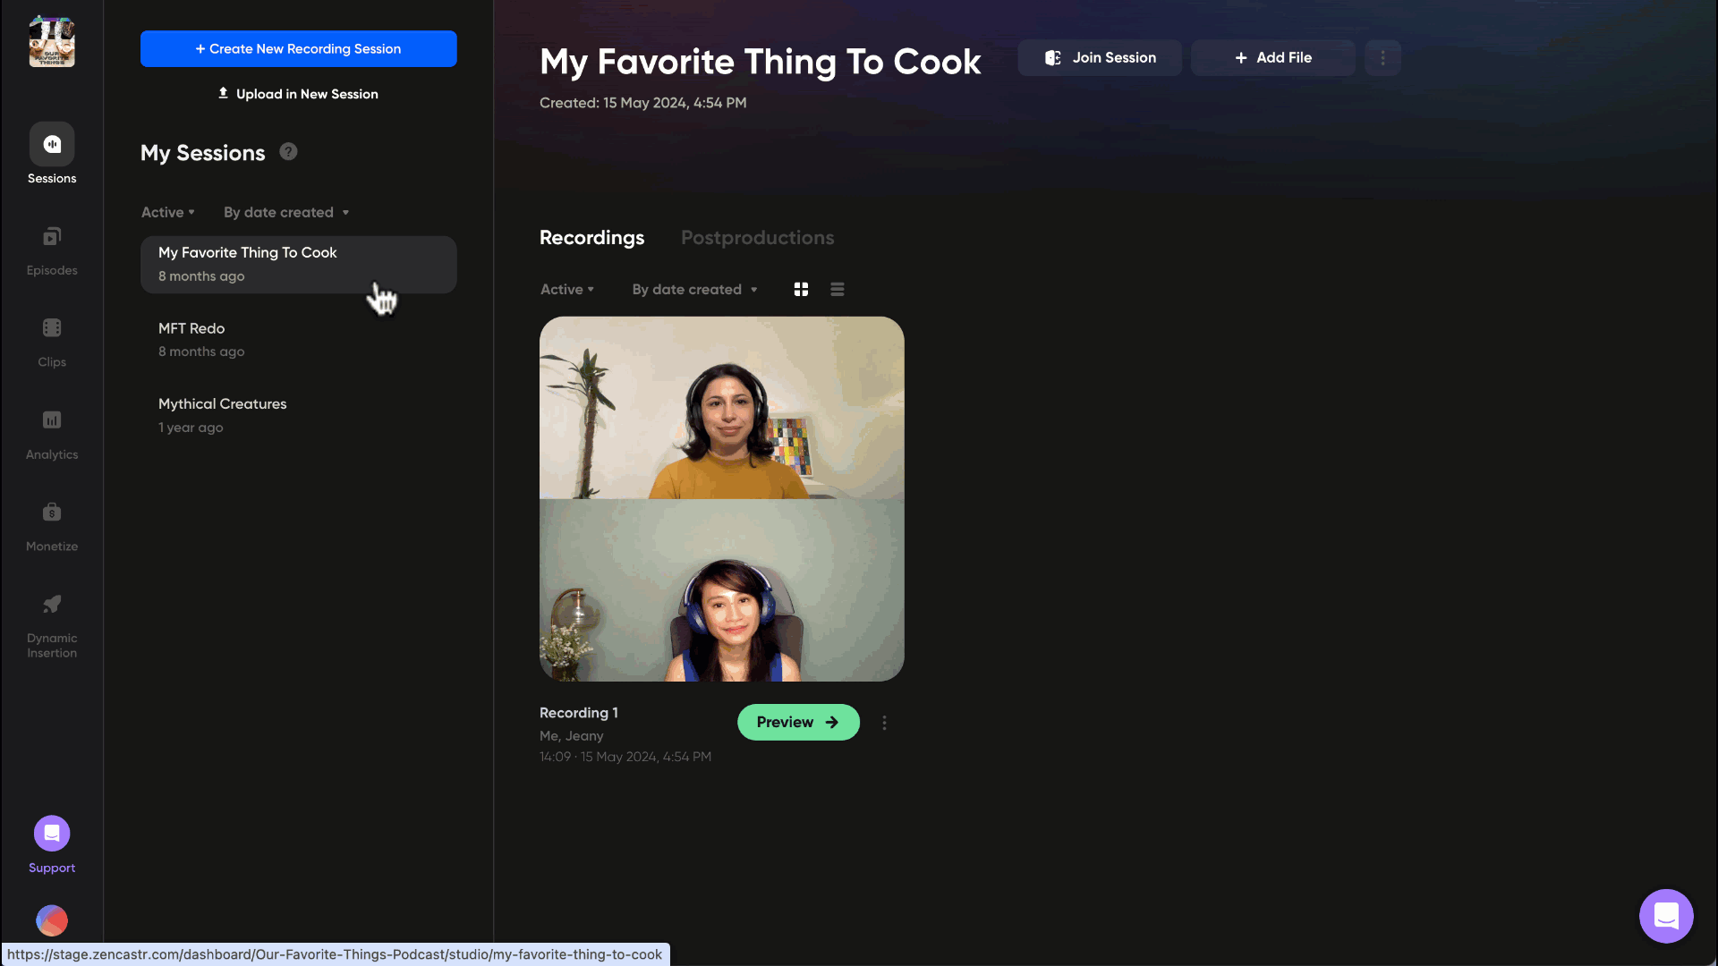The image size is (1718, 966).
Task: Open the Recording 1 video thumbnail
Action: (x=721, y=498)
